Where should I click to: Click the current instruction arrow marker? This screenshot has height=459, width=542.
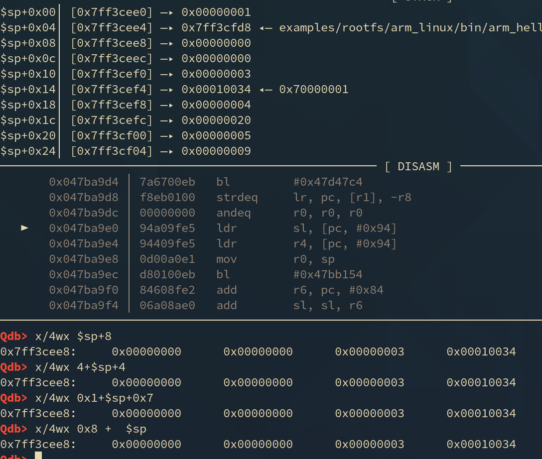[x=24, y=228]
